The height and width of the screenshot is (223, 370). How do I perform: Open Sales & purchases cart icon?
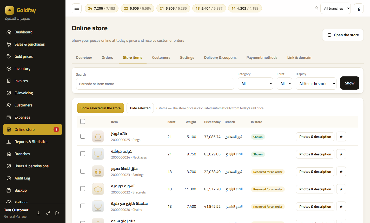coord(9,44)
